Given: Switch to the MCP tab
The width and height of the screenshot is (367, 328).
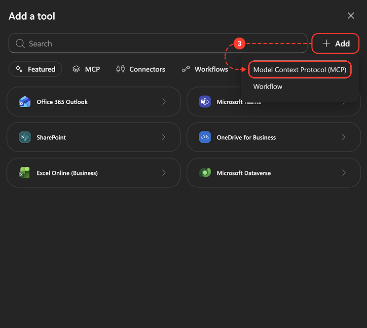Looking at the screenshot, I should pyautogui.click(x=86, y=69).
